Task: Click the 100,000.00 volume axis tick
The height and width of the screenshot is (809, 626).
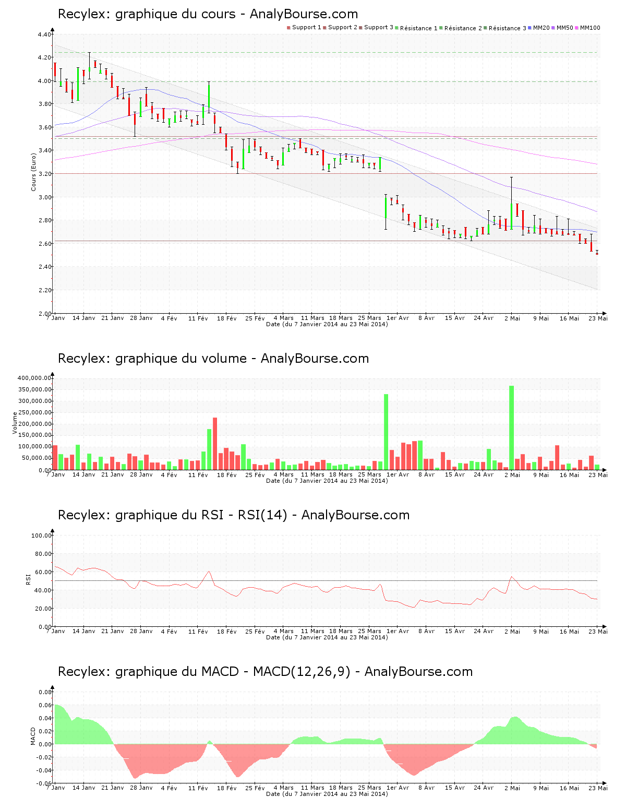Action: 34,447
